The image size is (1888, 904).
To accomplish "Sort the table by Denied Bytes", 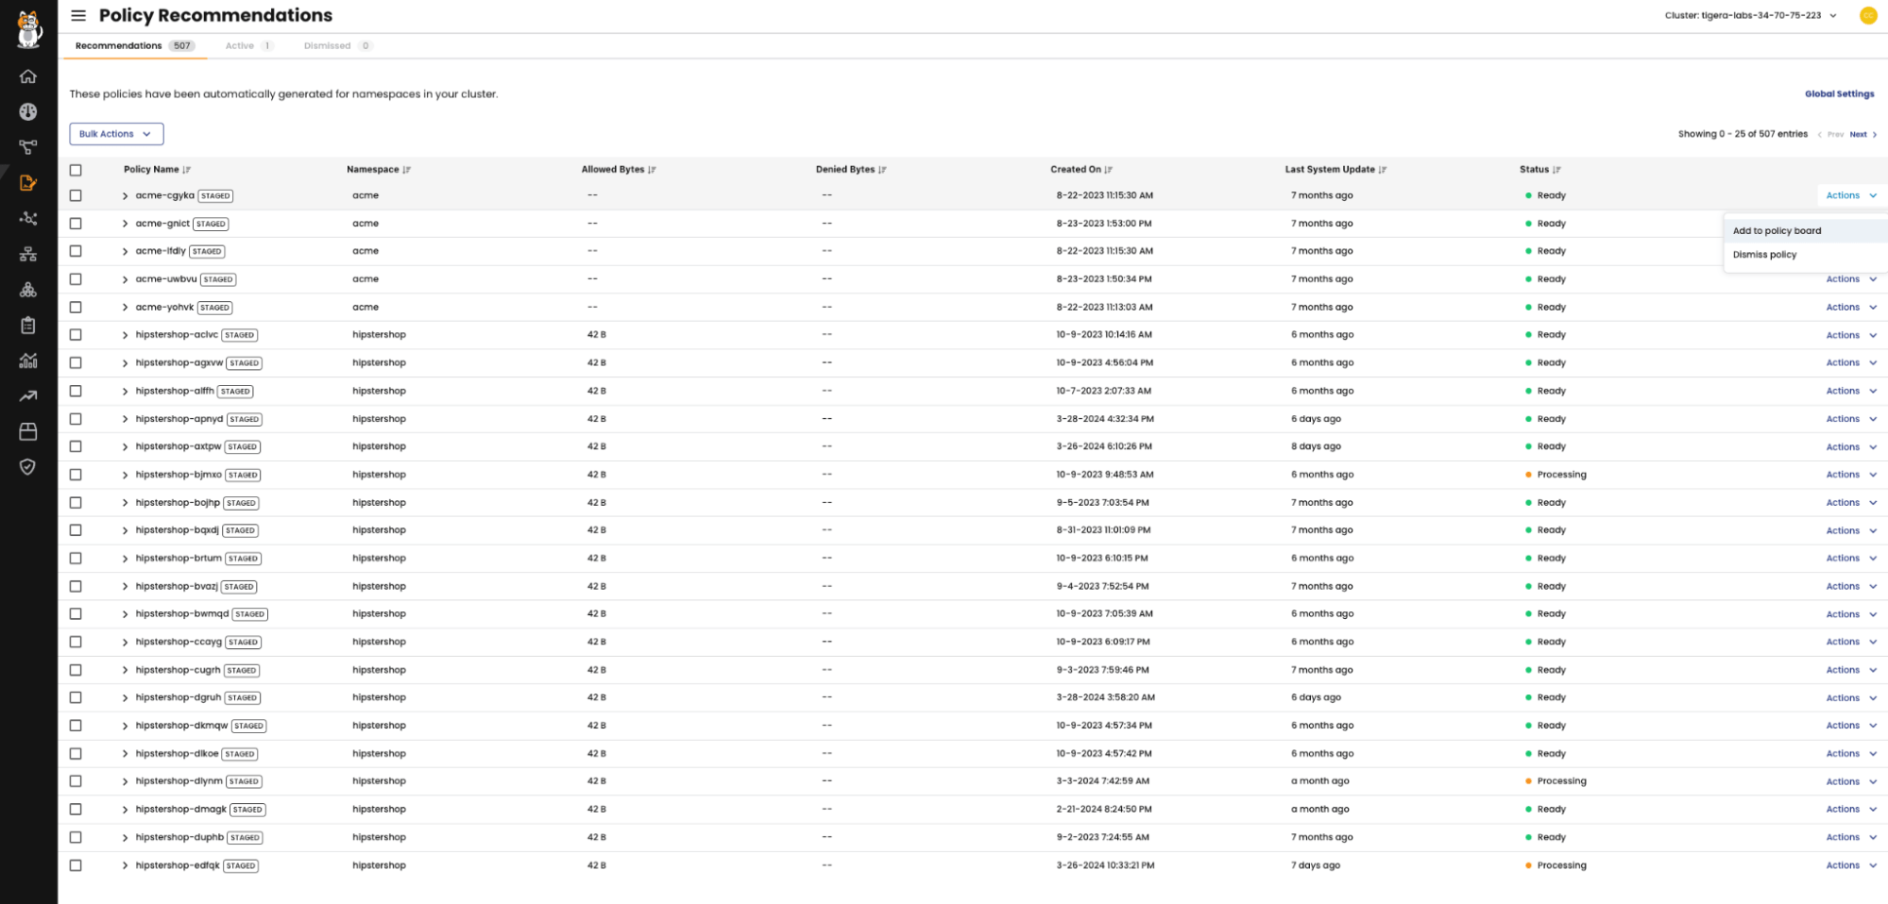I will coord(851,170).
